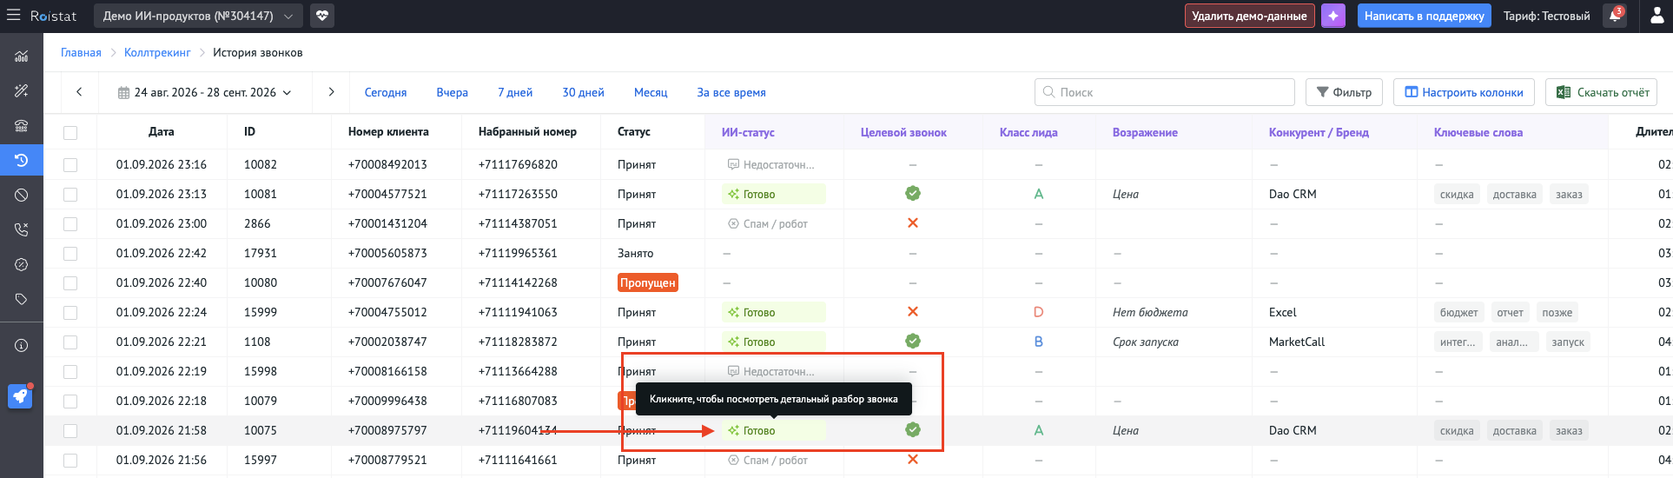The width and height of the screenshot is (1673, 478).
Task: Open the hamburger main menu
Action: (x=13, y=15)
